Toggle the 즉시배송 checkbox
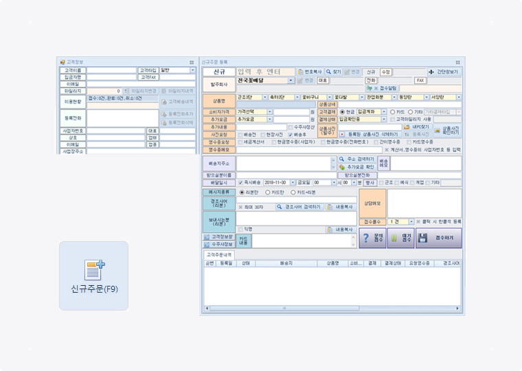The image size is (522, 371). pyautogui.click(x=240, y=183)
